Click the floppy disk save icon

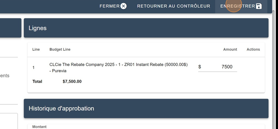pos(259,6)
